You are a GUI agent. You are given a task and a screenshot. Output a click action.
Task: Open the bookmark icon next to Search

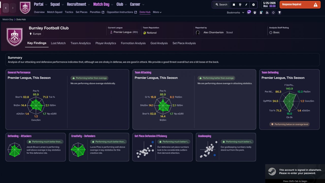(234, 5)
